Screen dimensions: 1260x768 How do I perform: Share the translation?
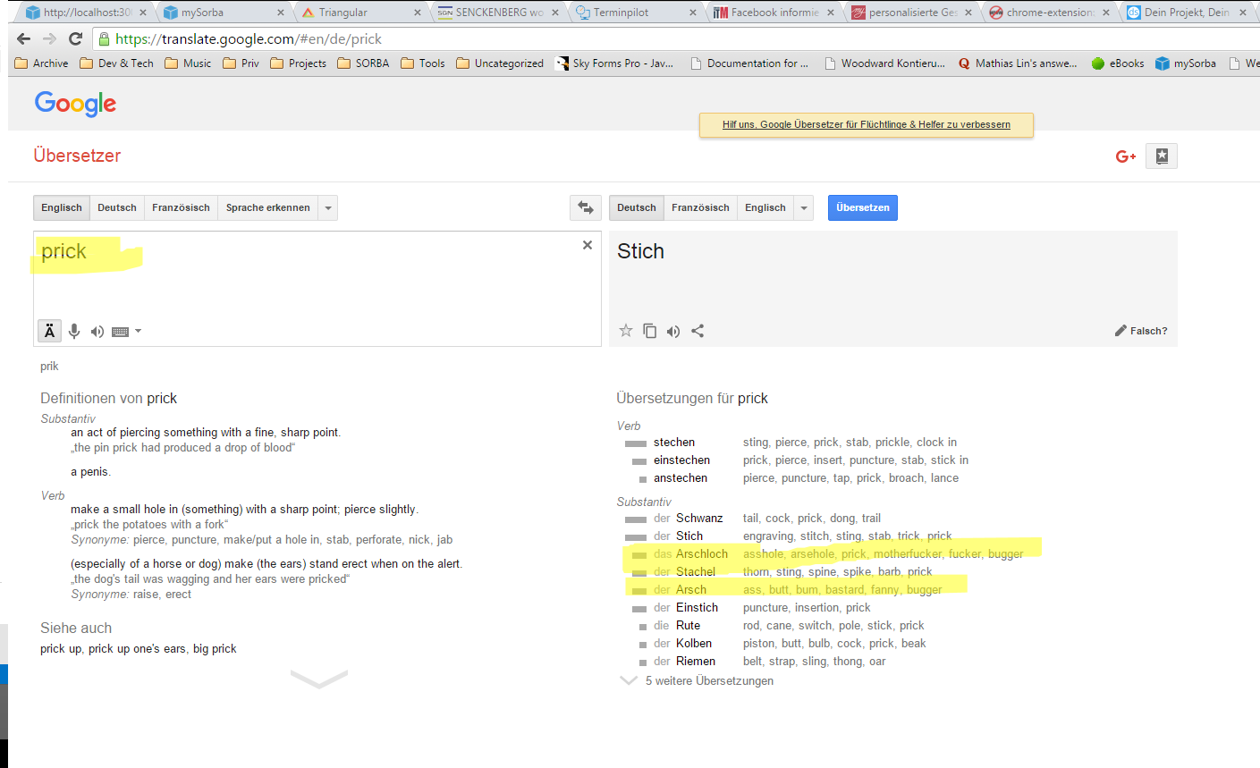pyautogui.click(x=698, y=331)
